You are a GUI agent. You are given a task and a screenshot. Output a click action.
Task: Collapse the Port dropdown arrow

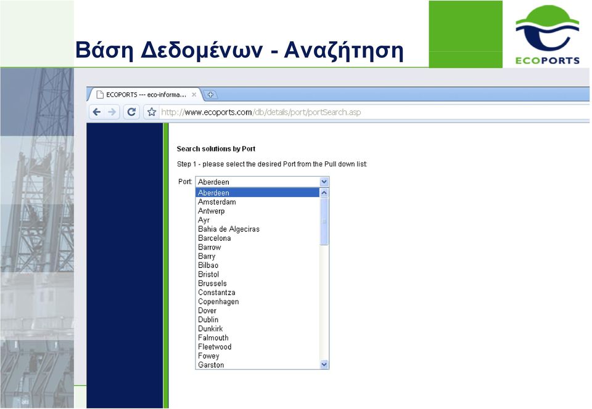tap(324, 182)
